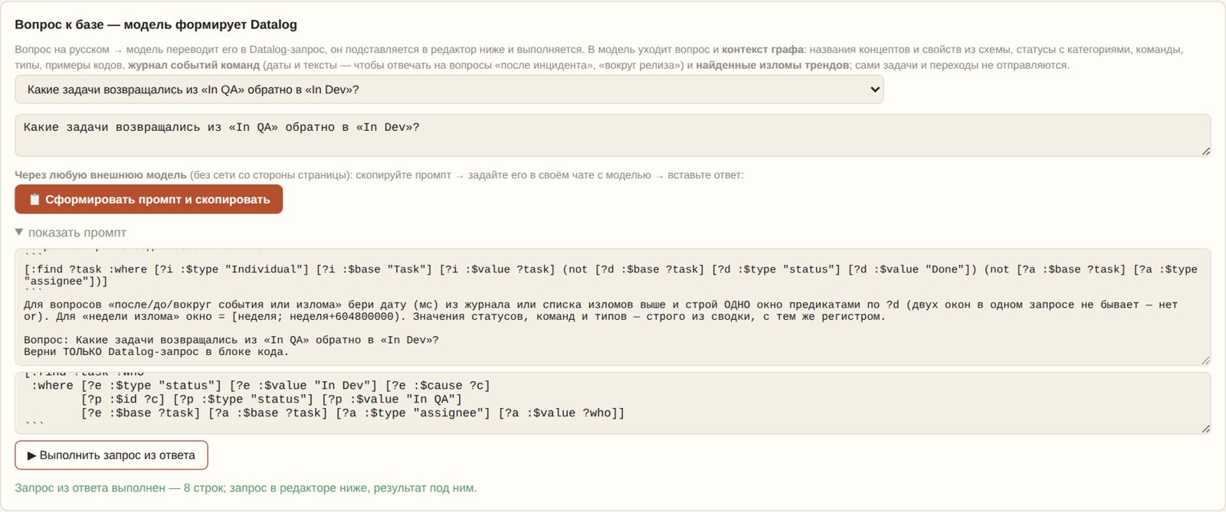Open the preset question dropdown
The height and width of the screenshot is (512, 1226).
point(449,90)
